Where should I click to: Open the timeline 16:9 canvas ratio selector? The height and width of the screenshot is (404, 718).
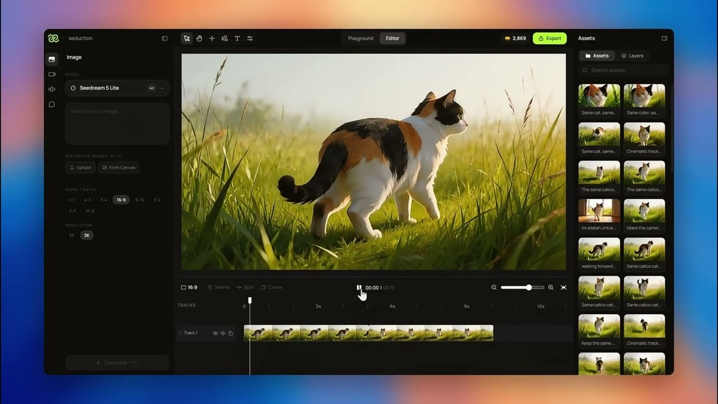point(189,287)
